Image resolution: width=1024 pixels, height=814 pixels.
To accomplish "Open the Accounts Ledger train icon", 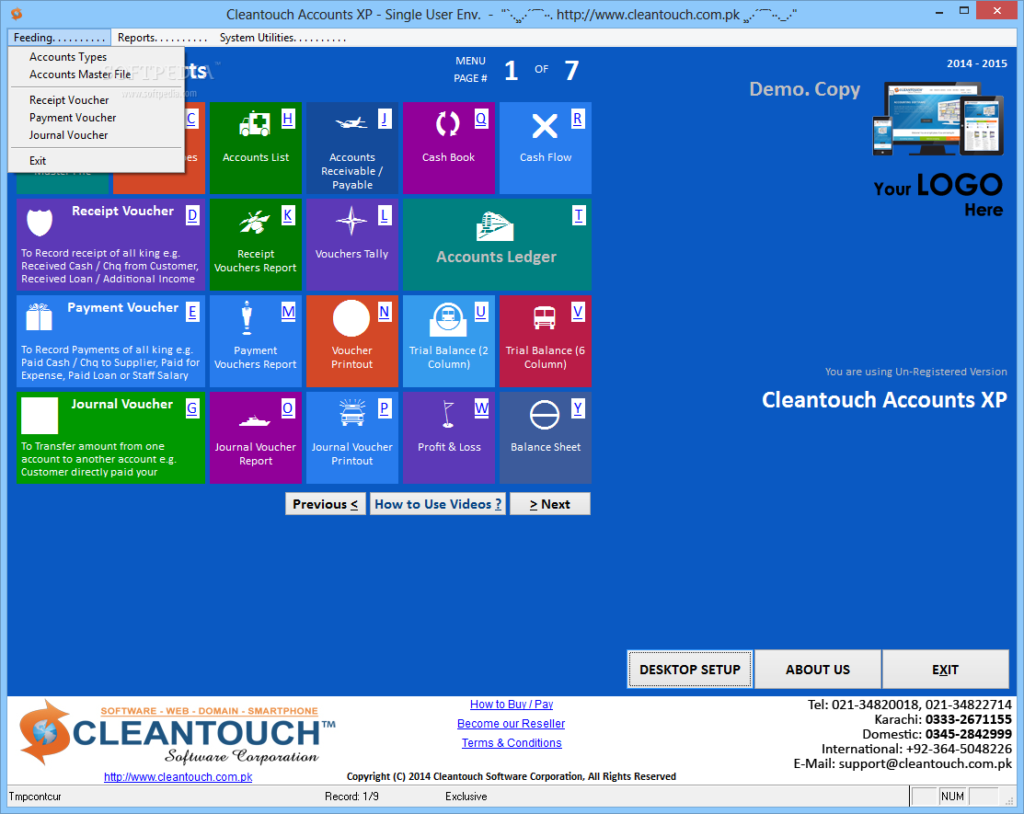I will point(495,226).
